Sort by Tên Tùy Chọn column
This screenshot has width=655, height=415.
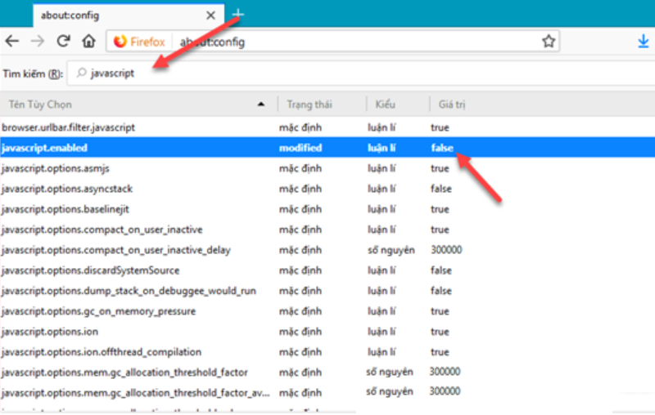[138, 105]
